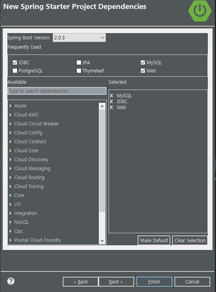The height and width of the screenshot is (292, 216).
Task: Expand the Ops category
Action: 10,231
